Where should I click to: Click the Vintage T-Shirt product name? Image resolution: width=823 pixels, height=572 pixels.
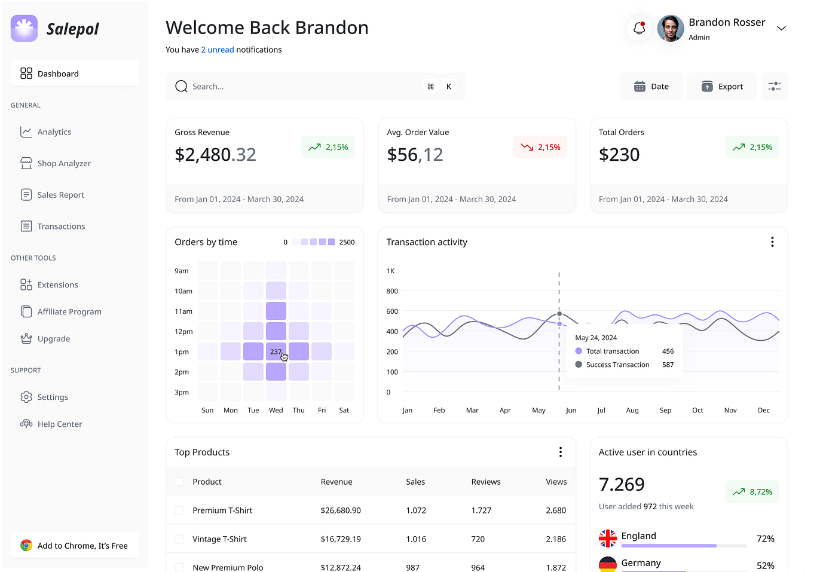219,539
